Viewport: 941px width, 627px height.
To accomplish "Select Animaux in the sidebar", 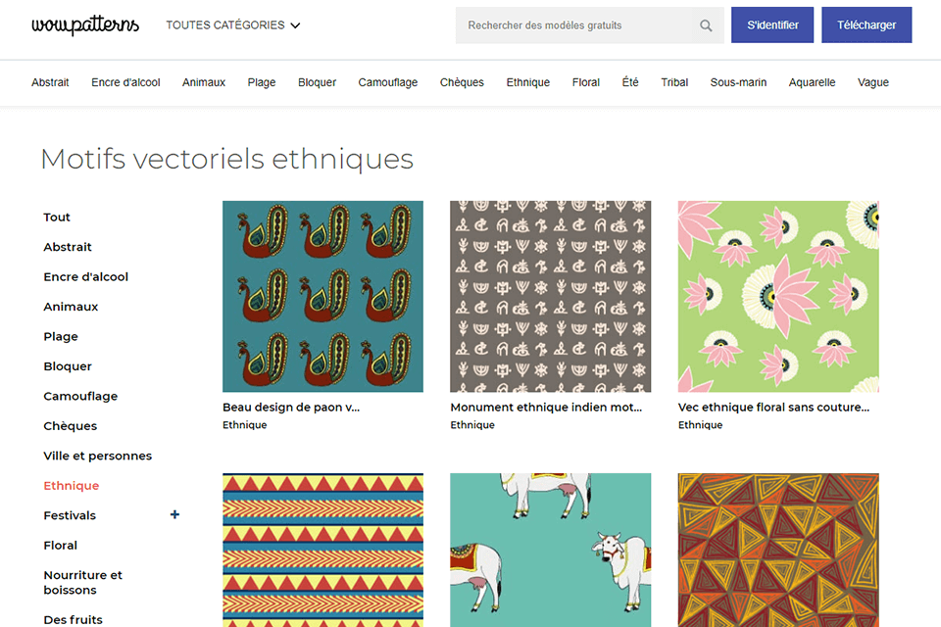I will pos(71,307).
